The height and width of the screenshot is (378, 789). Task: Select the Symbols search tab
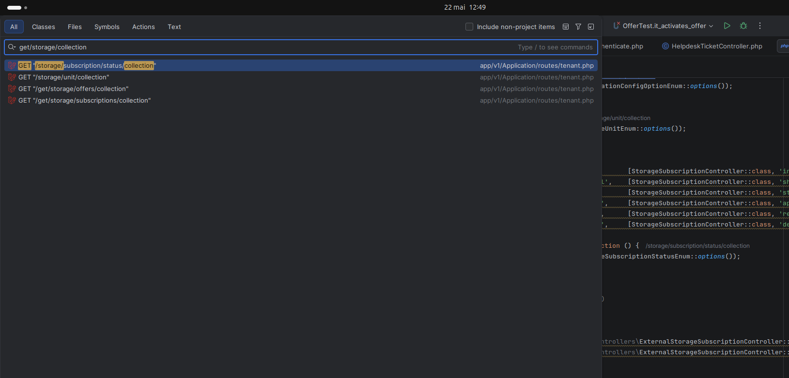pyautogui.click(x=107, y=27)
